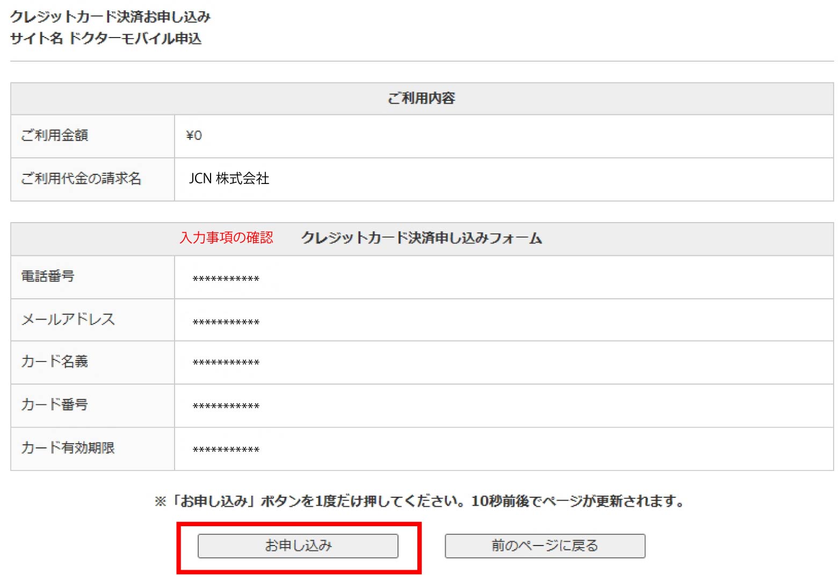Screen dimensions: 839x582
Task: Select the ¥0 amount value
Action: [194, 136]
